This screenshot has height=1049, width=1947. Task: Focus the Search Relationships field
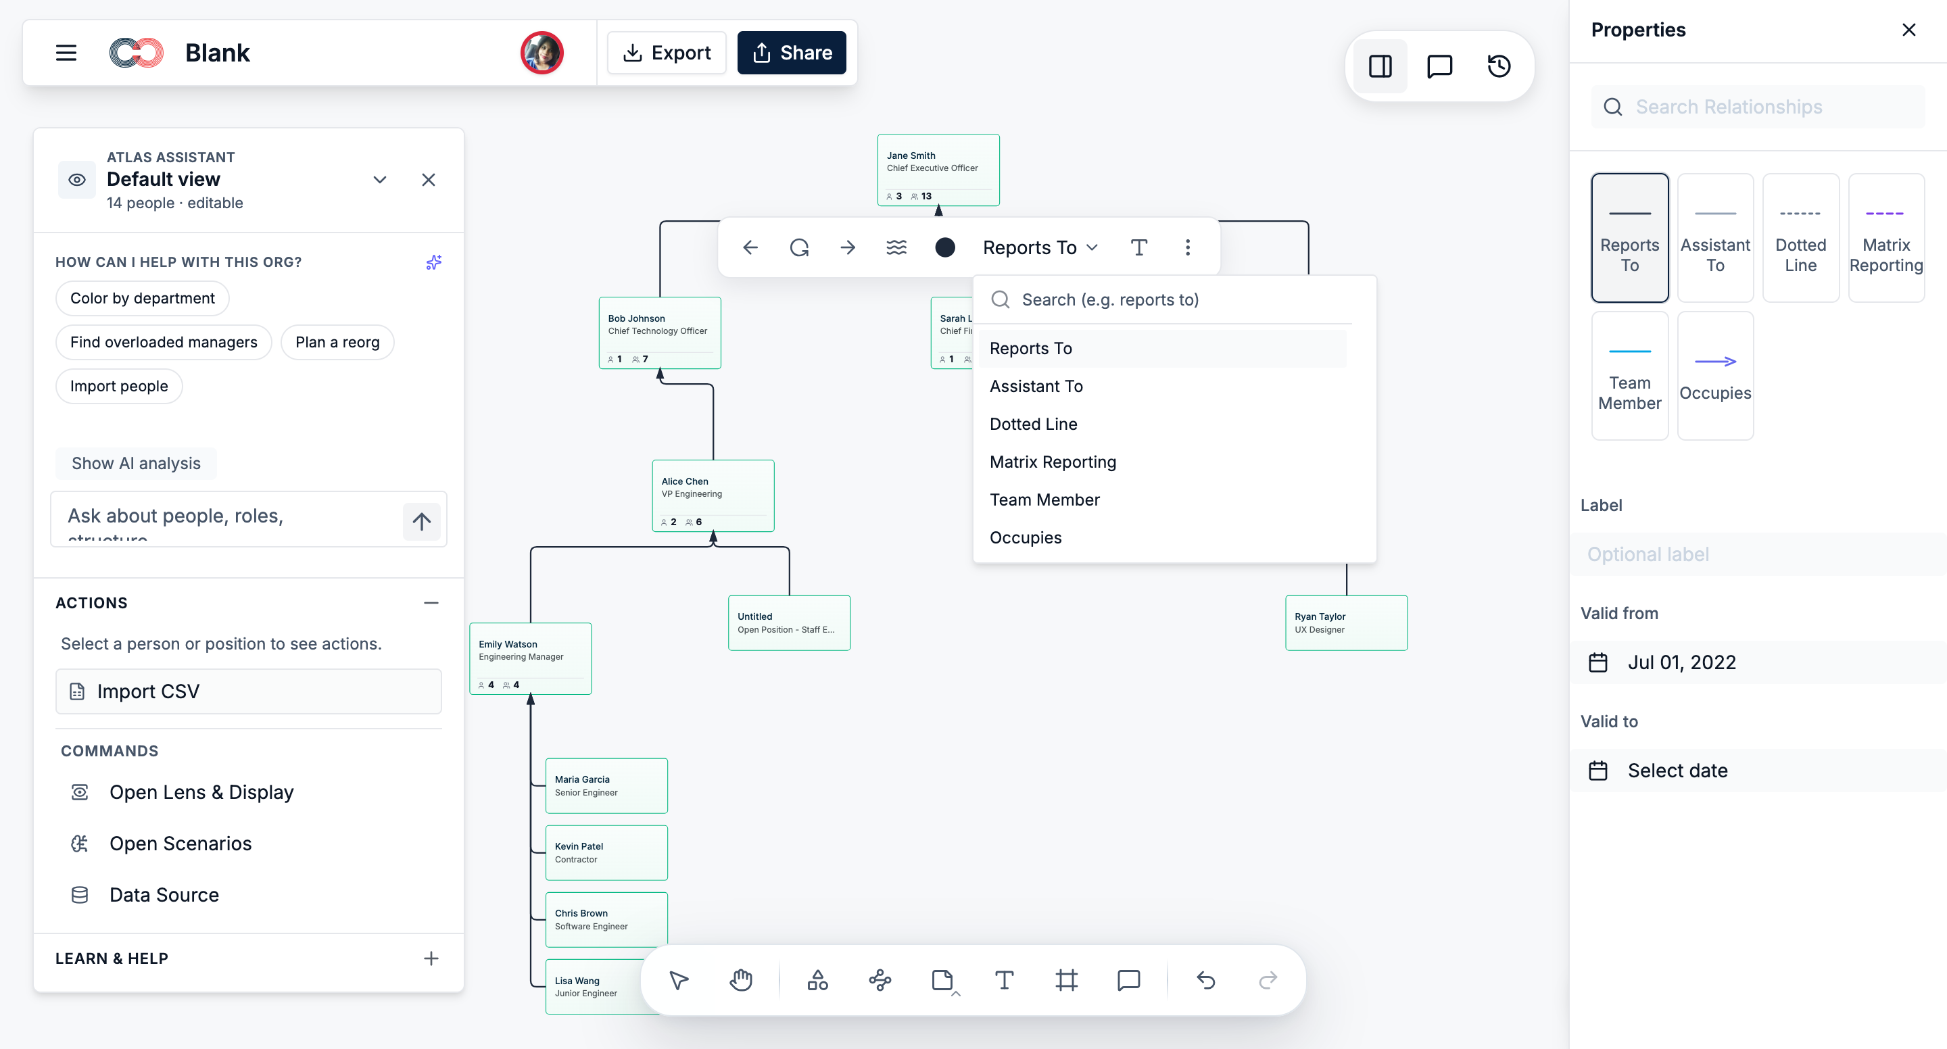click(x=1758, y=107)
